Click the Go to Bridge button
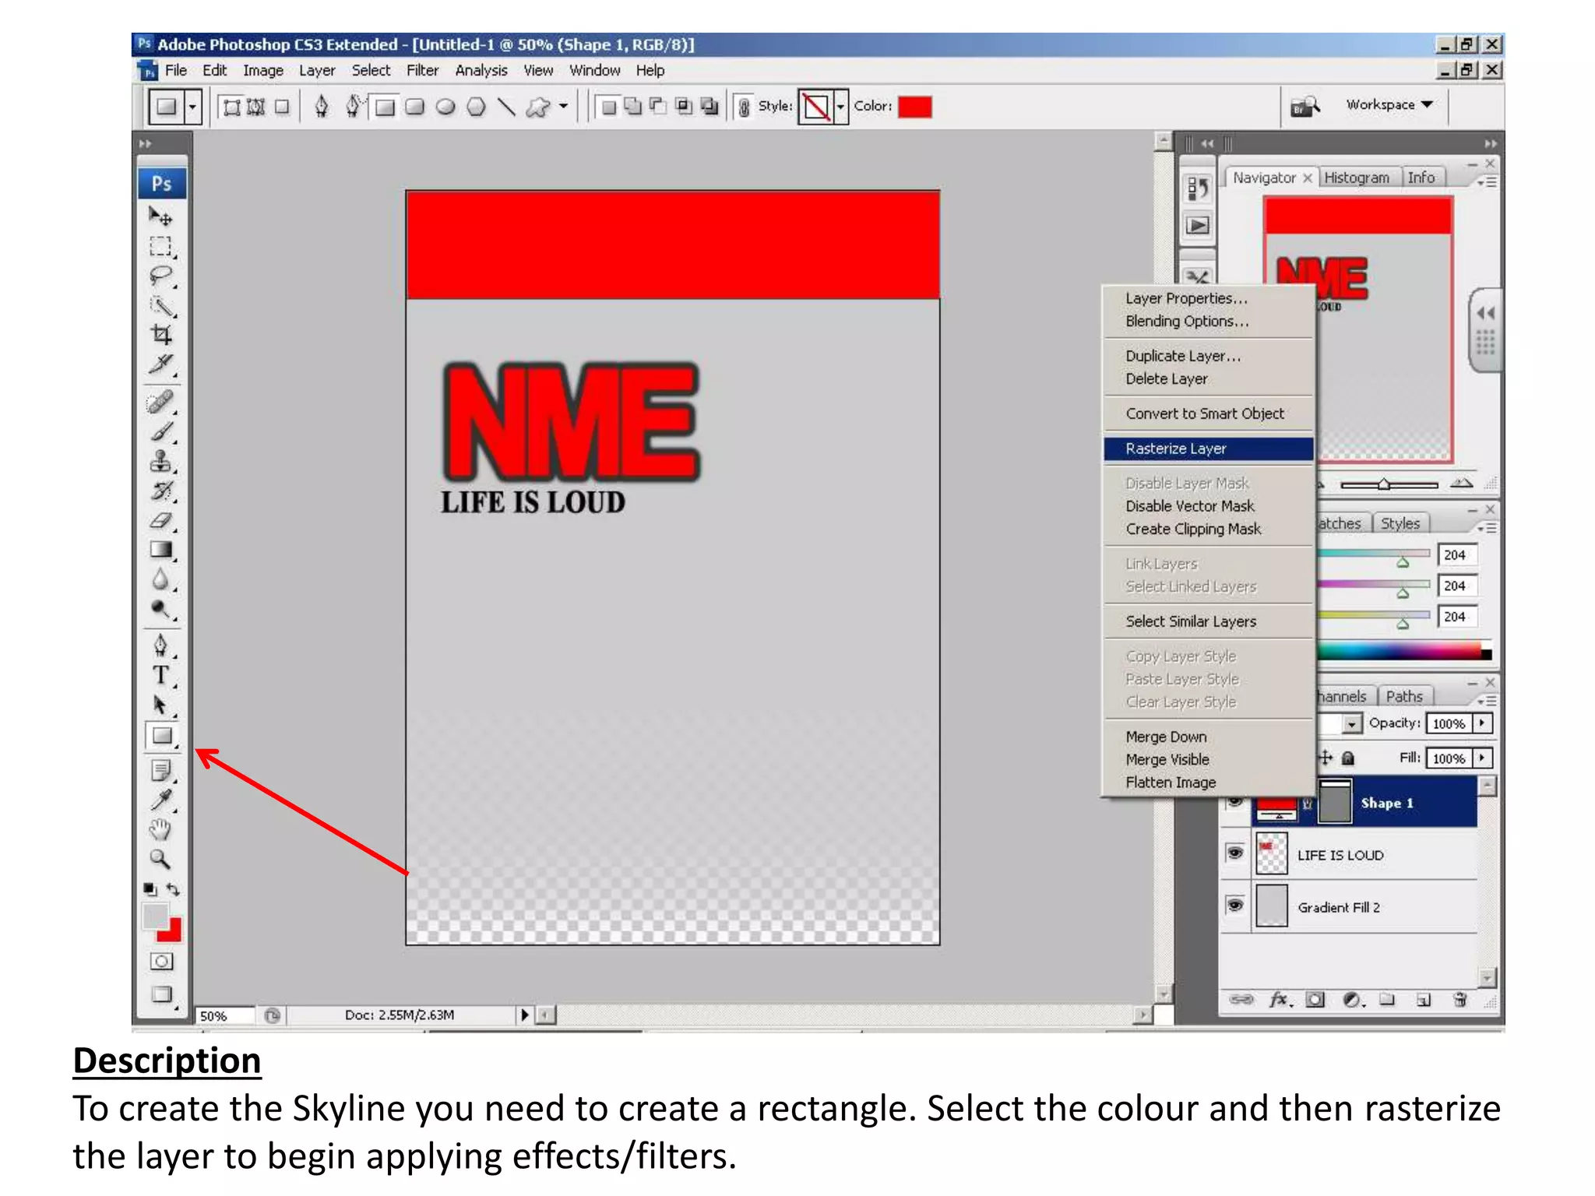This screenshot has height=1196, width=1595. (x=1305, y=106)
